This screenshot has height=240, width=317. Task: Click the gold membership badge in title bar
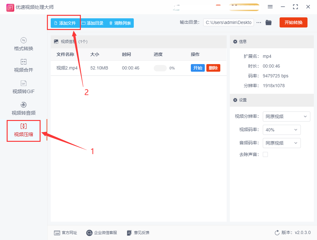pos(244,7)
